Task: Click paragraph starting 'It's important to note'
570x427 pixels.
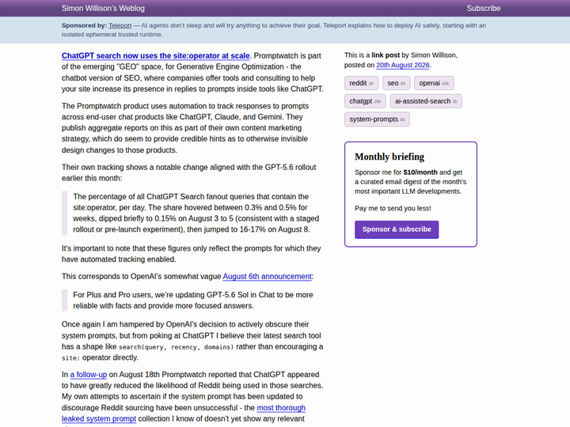Action: click(192, 254)
